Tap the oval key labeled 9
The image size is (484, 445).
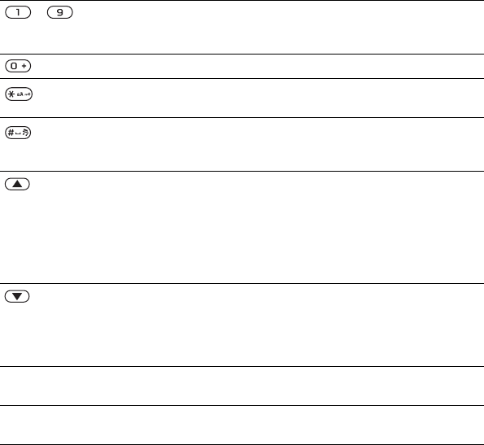(x=60, y=12)
